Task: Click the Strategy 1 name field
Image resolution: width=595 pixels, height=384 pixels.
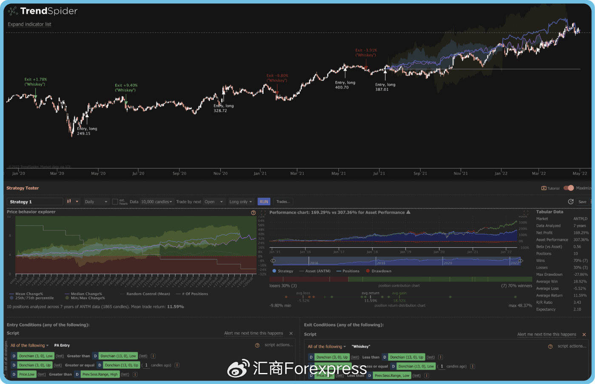Action: click(35, 202)
